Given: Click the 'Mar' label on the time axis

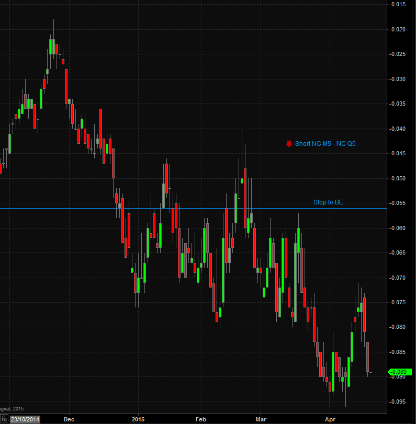Looking at the screenshot, I should (x=261, y=419).
